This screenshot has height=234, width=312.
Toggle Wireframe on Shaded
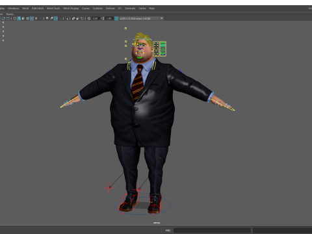point(27,18)
